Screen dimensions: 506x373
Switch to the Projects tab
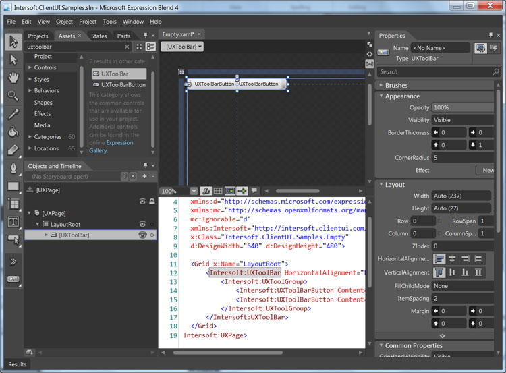coord(38,36)
